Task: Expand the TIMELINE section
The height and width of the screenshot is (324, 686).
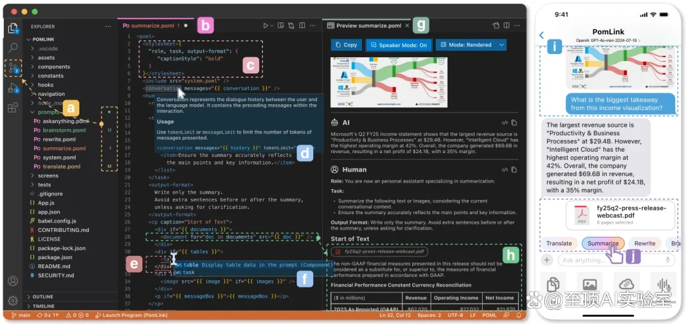Action: [43, 306]
